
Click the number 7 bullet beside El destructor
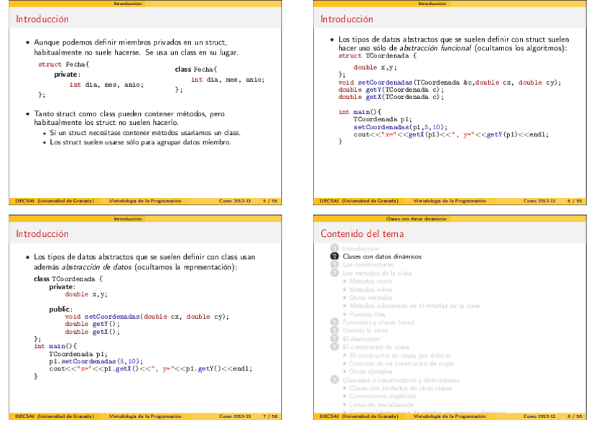[334, 339]
